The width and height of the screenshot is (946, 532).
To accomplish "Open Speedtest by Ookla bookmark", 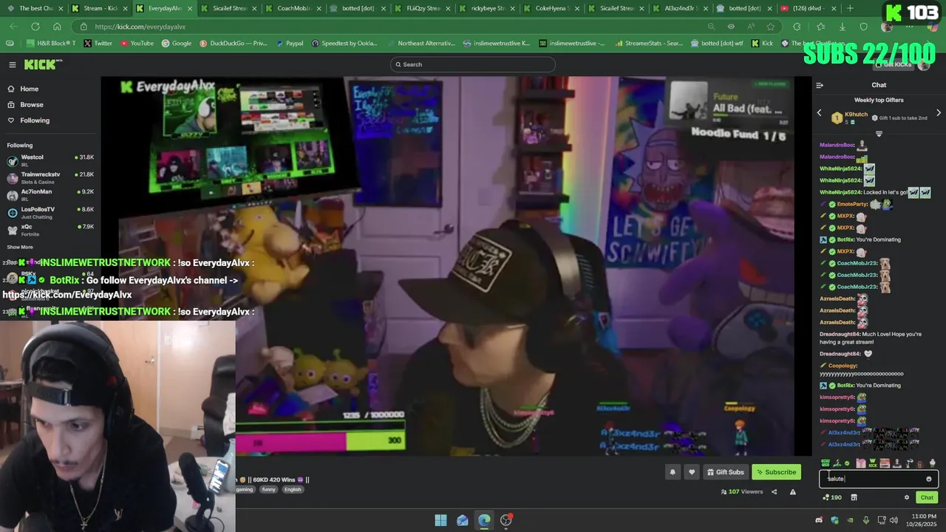I will pos(344,43).
